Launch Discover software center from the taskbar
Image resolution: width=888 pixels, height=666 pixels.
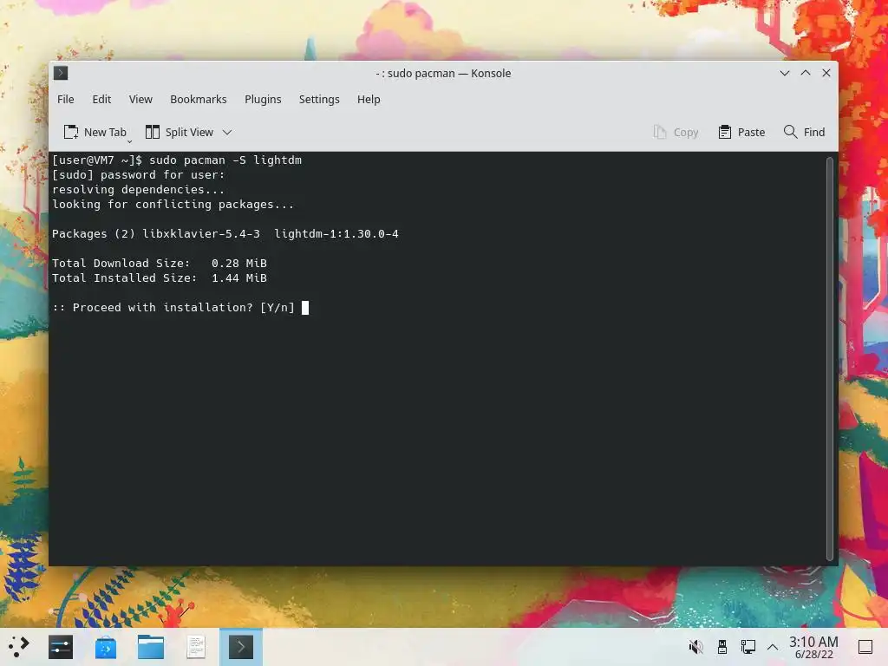coord(105,647)
